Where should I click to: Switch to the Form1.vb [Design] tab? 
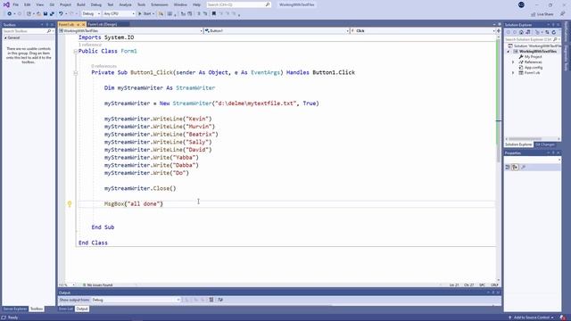click(103, 24)
